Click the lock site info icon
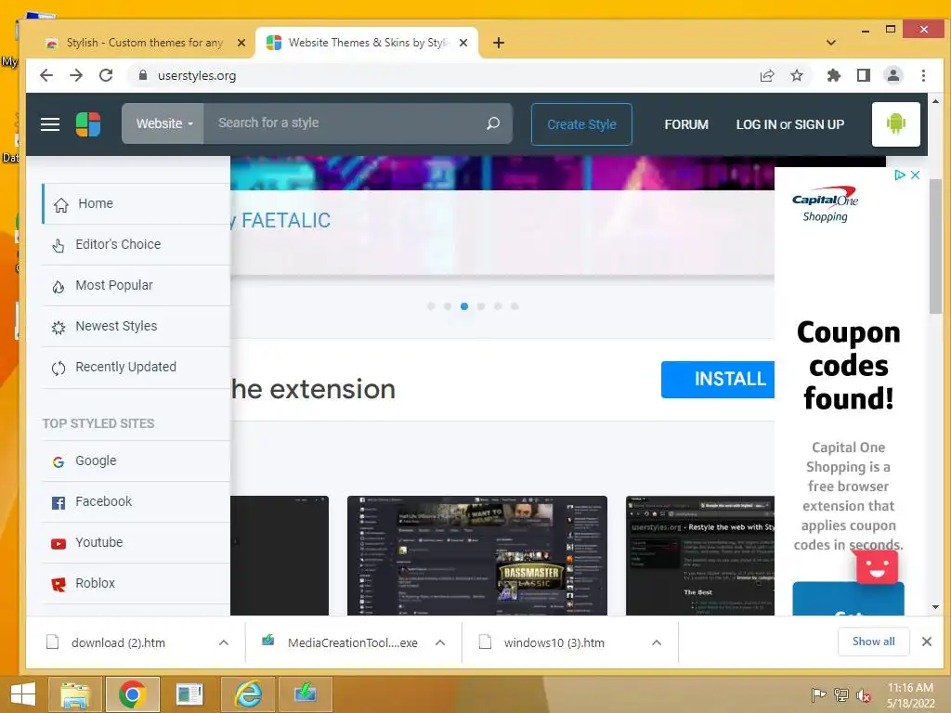The image size is (951, 713). click(x=143, y=75)
